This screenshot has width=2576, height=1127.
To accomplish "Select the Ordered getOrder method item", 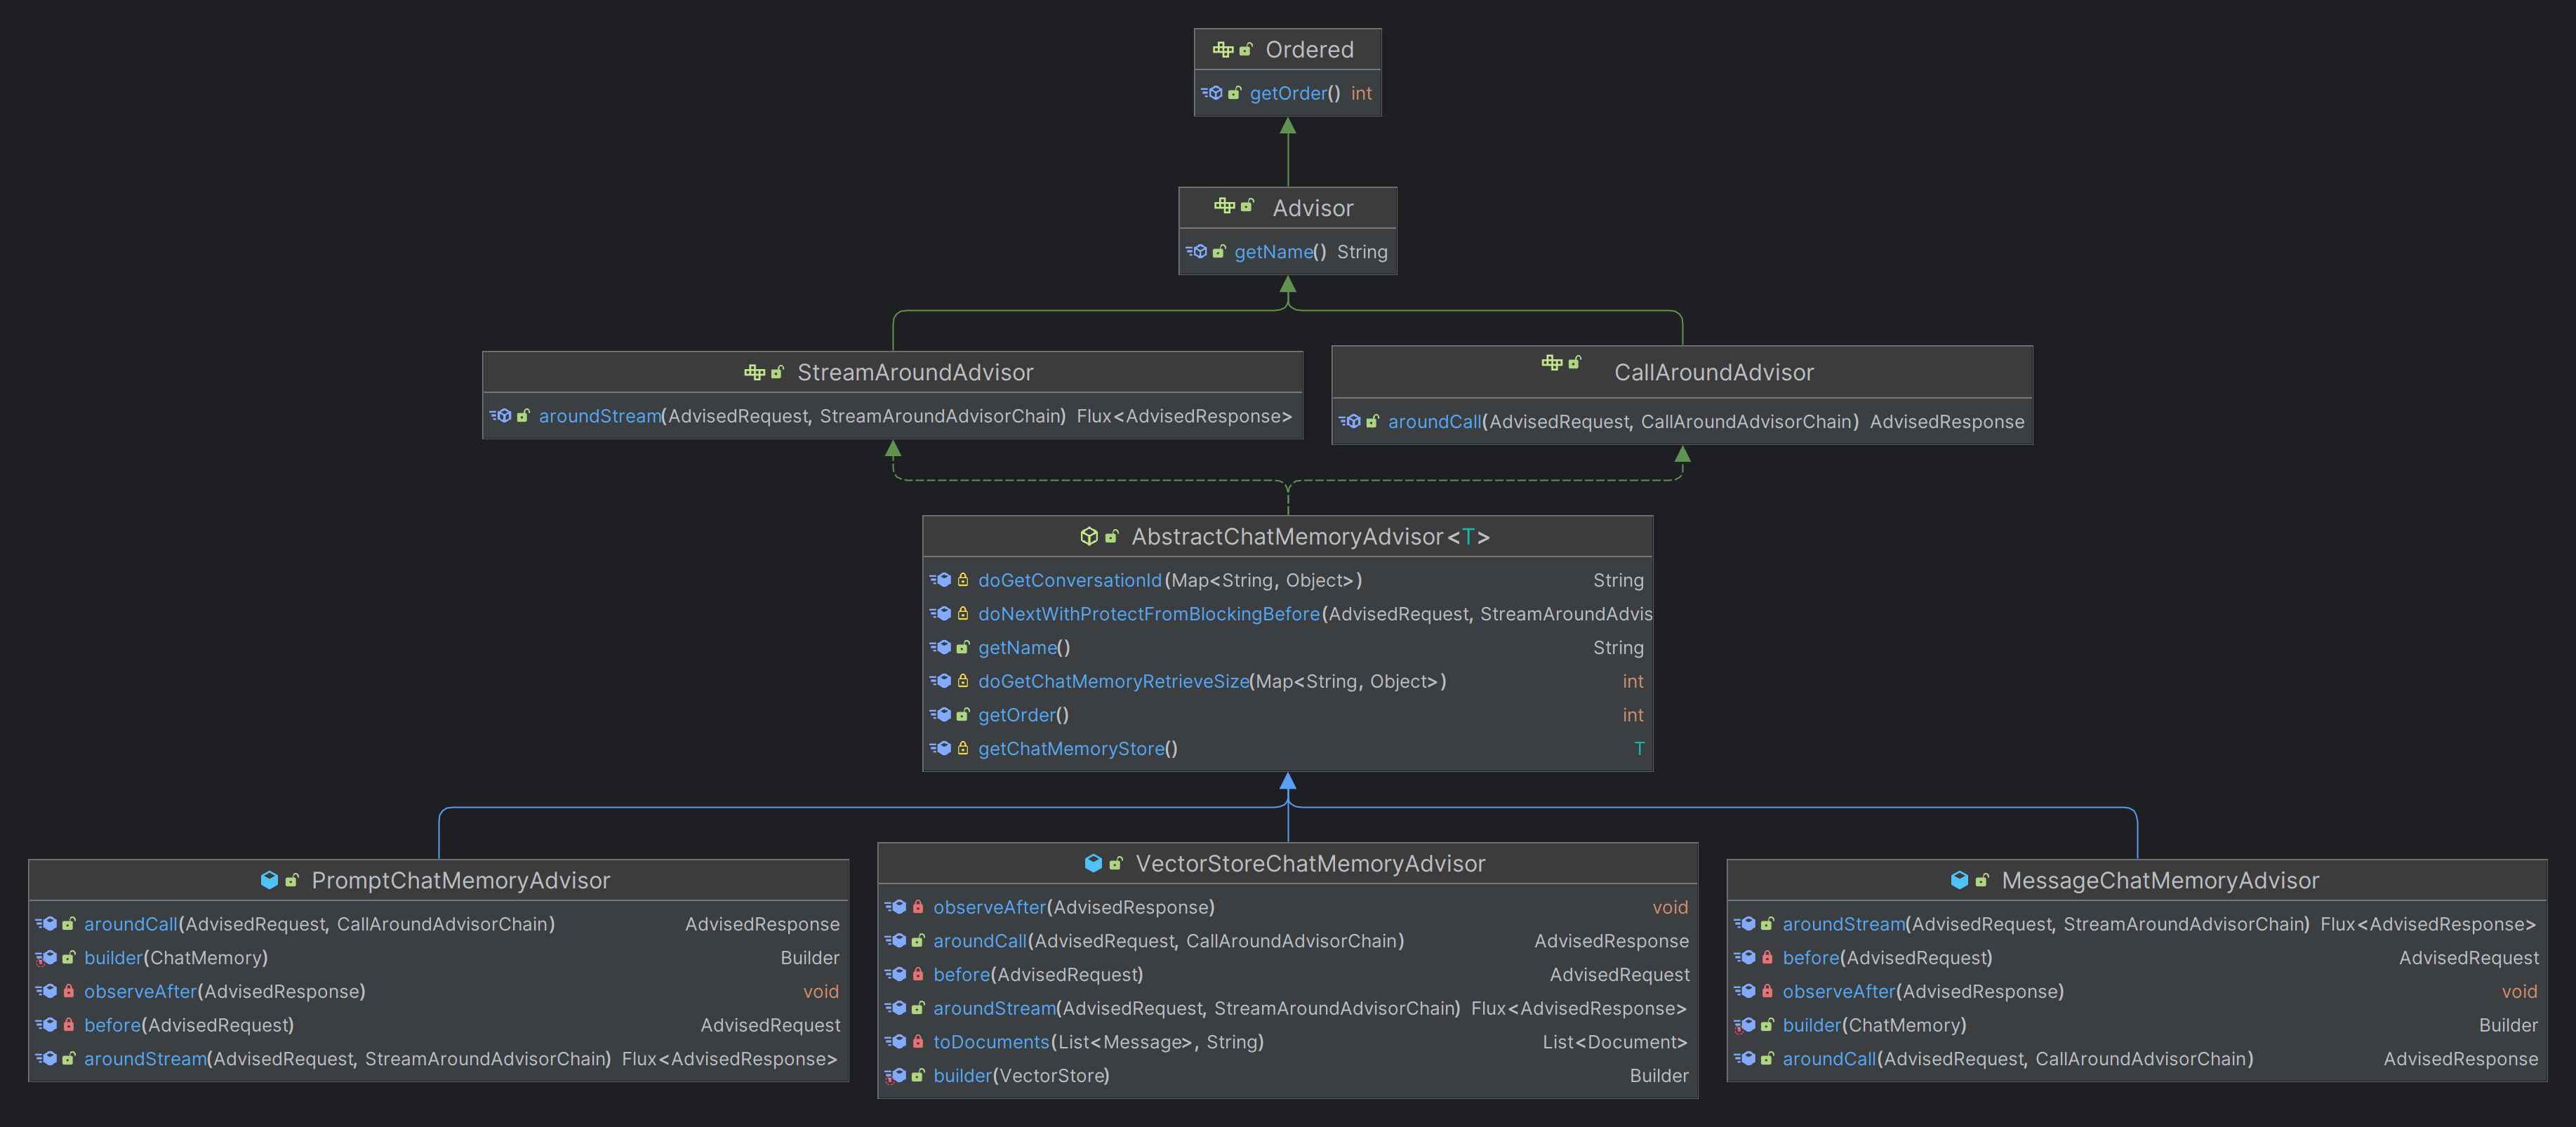I will point(1287,92).
